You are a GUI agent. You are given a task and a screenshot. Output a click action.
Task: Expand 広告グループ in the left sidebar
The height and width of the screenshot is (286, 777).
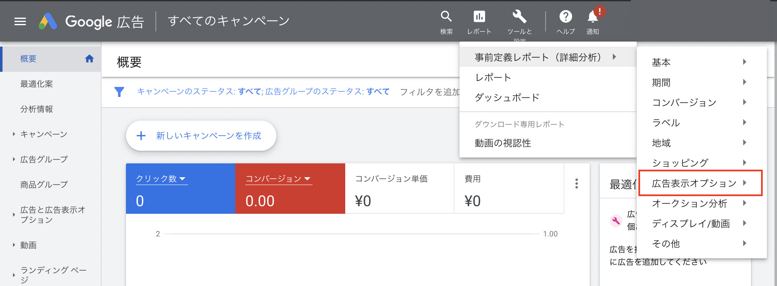14,160
